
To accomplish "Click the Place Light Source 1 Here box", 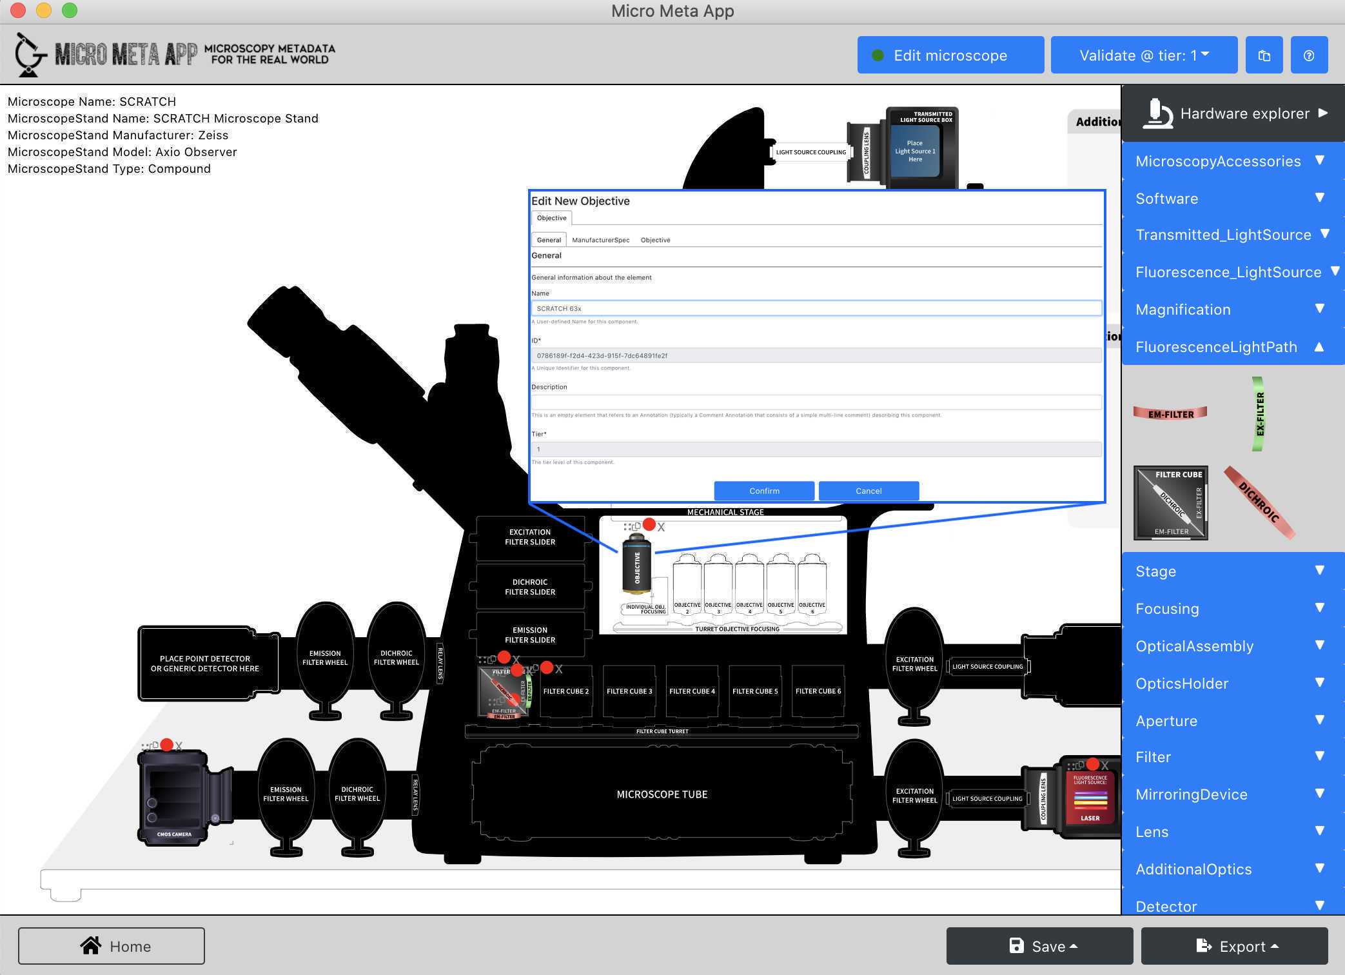I will 915,151.
